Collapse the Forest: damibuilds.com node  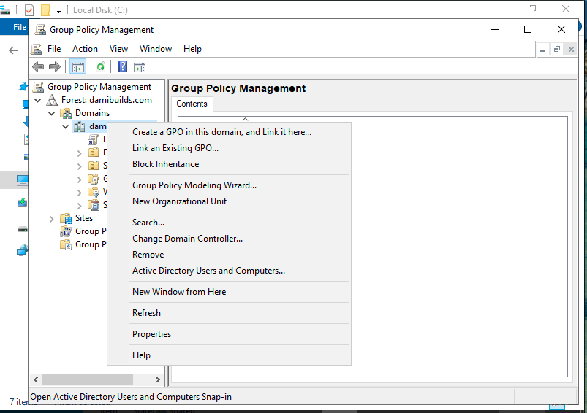38,100
